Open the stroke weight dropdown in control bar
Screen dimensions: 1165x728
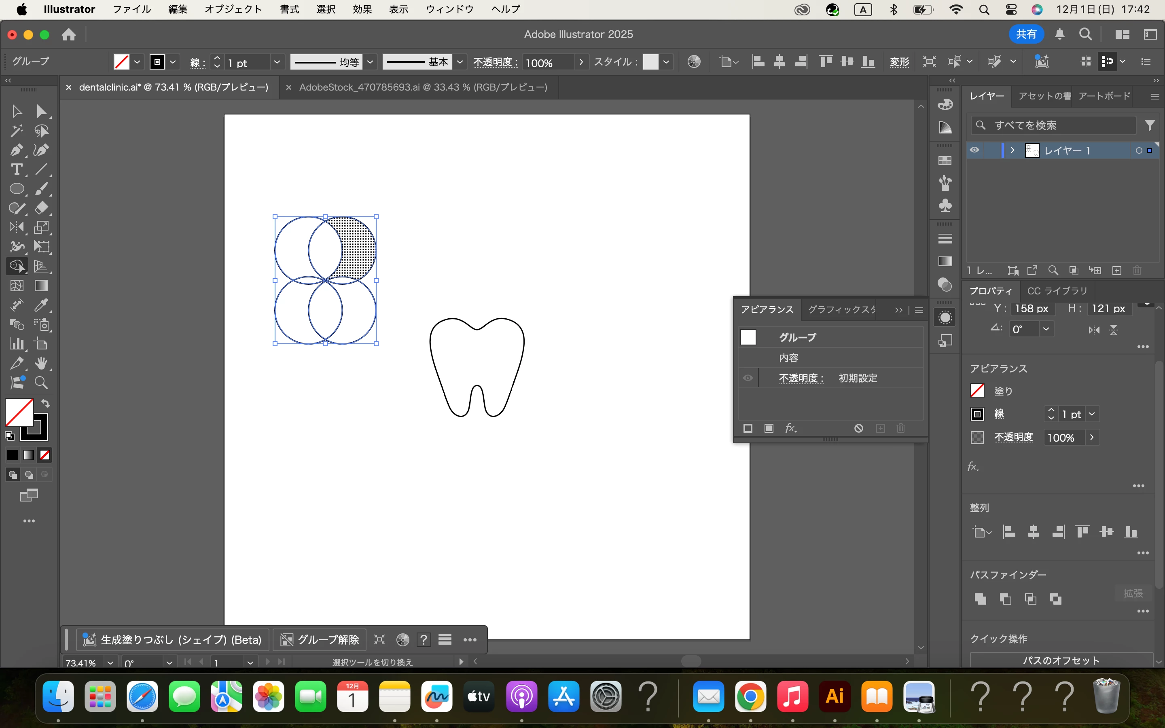(277, 62)
